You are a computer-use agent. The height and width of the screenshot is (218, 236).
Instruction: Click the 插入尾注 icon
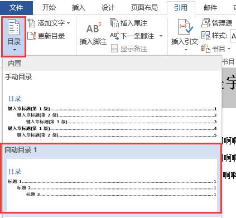point(114,23)
